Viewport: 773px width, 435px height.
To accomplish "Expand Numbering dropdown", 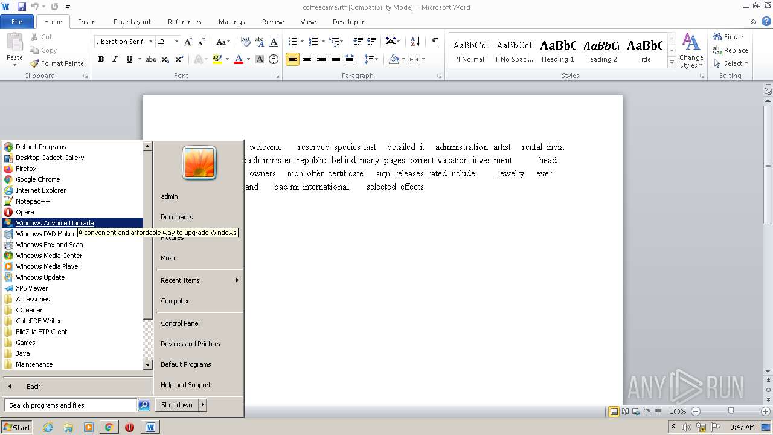I will (x=324, y=42).
